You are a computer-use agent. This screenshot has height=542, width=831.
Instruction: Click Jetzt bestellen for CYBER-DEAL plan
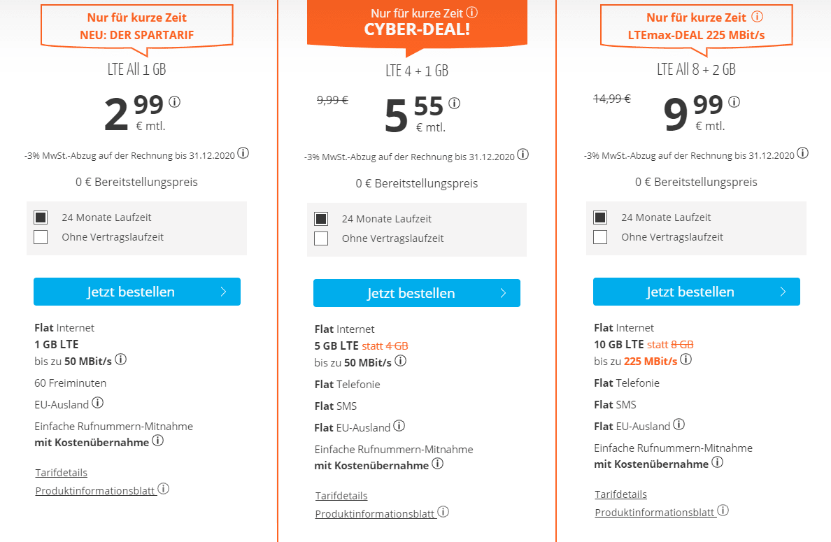tap(417, 293)
